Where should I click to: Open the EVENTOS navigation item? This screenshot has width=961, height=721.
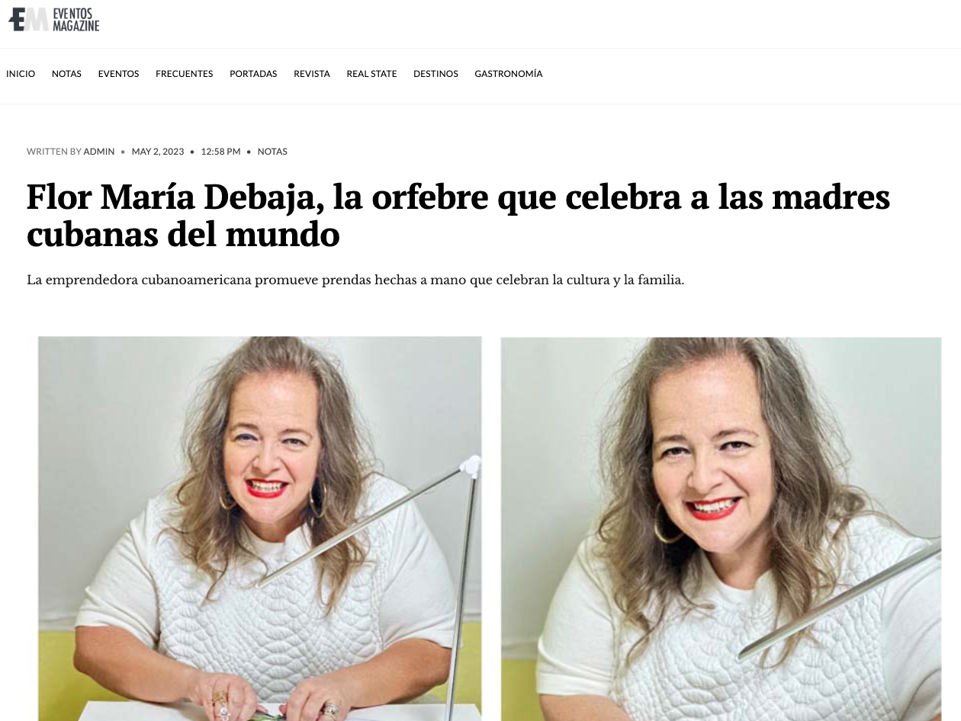coord(118,74)
